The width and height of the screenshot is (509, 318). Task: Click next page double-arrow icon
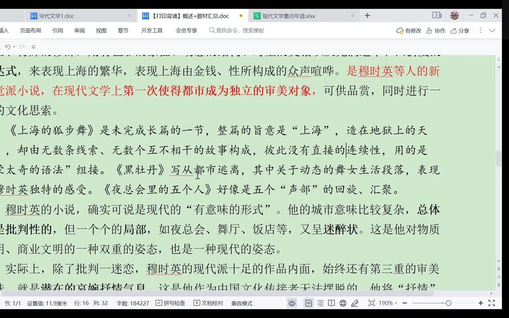pyautogui.click(x=498, y=285)
